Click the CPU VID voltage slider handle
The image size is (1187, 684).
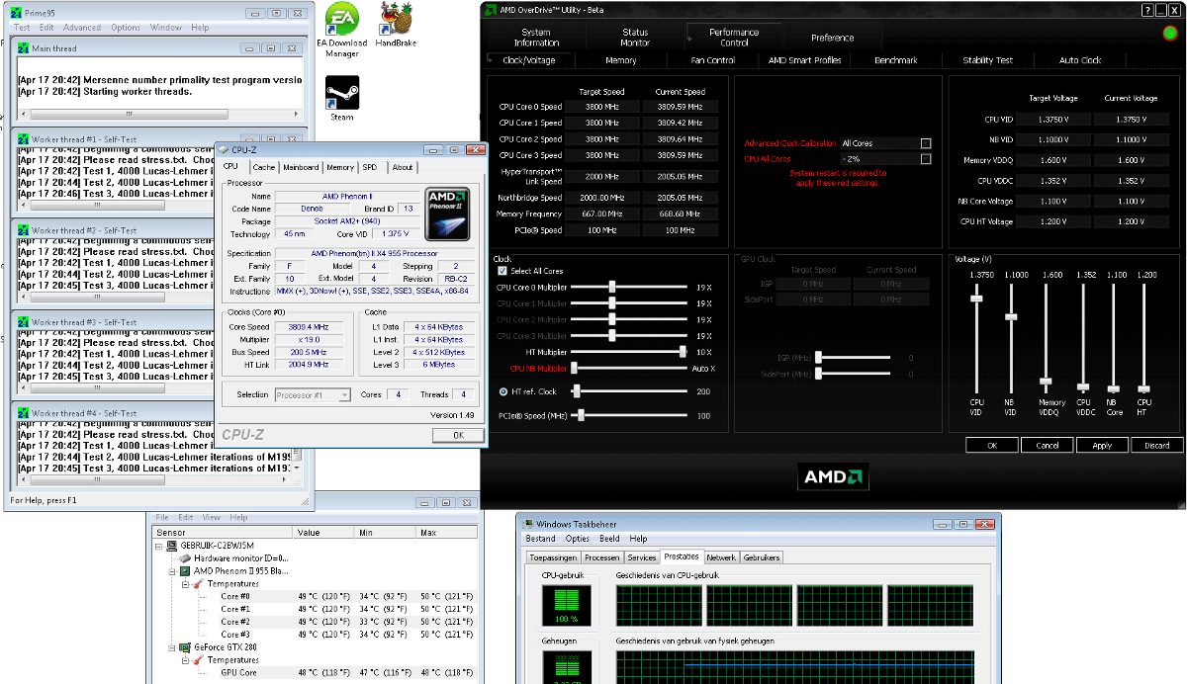[x=977, y=298]
